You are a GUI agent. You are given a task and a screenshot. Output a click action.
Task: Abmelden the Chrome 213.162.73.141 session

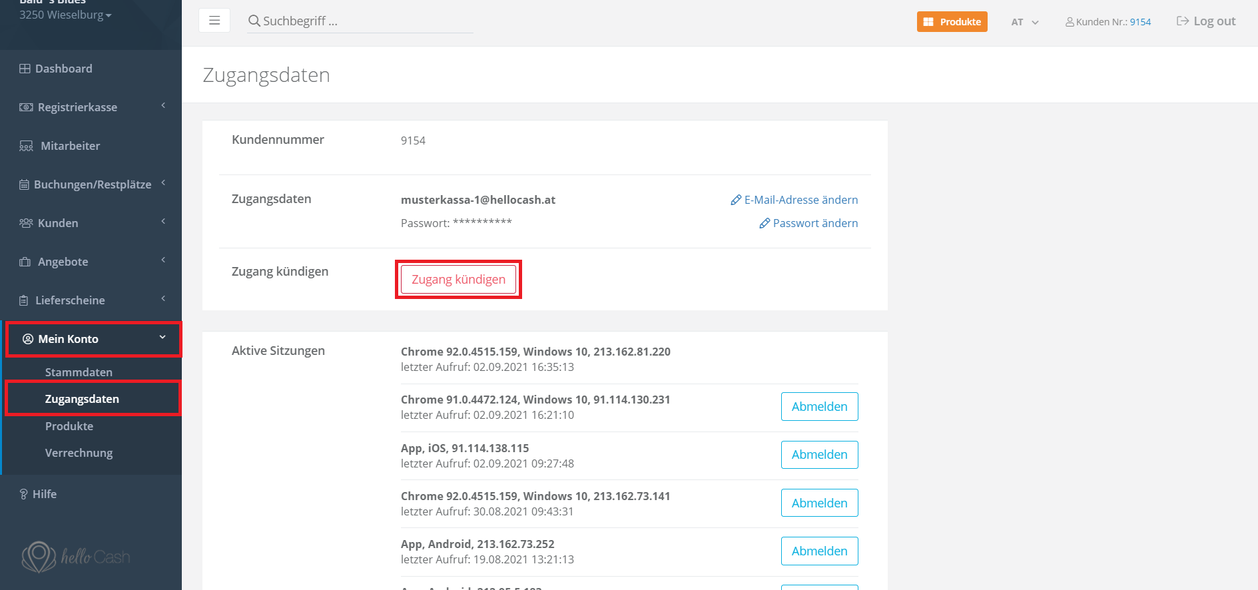tap(819, 503)
